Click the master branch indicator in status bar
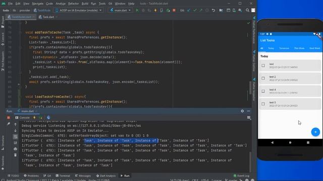 coord(231,180)
